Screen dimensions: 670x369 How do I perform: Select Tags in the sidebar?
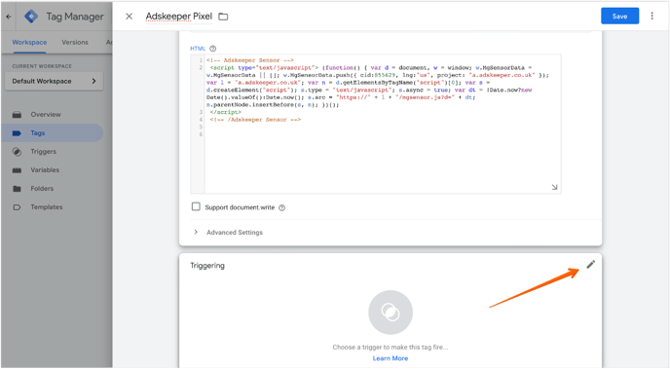tap(53, 132)
